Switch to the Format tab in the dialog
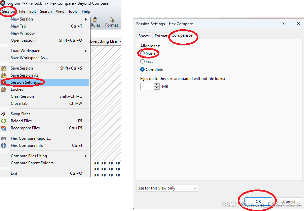Viewport: 305px width, 211px height. [x=161, y=36]
